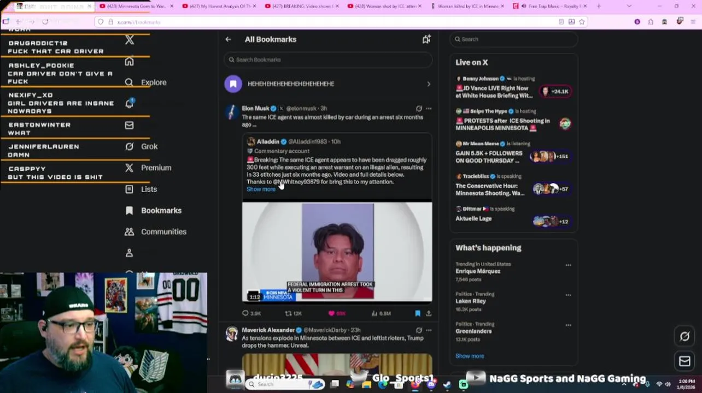
Task: Open a new browser tab with plus
Action: 599,6
